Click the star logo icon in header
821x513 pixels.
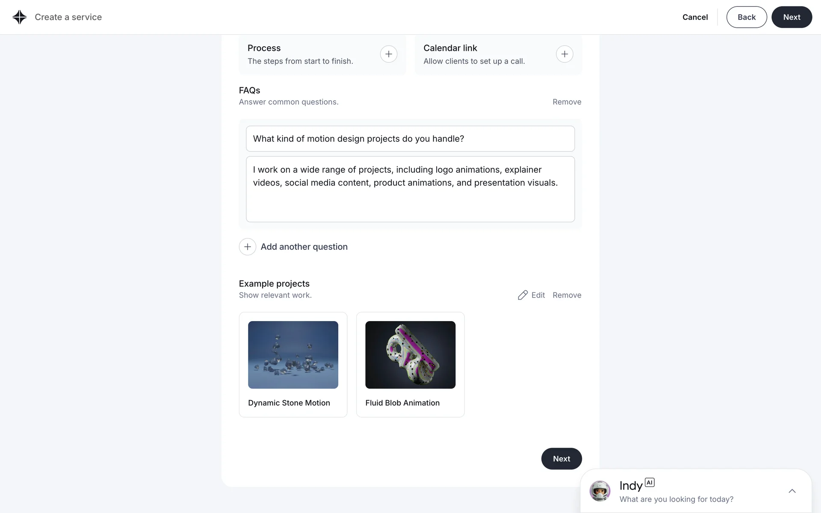(20, 17)
